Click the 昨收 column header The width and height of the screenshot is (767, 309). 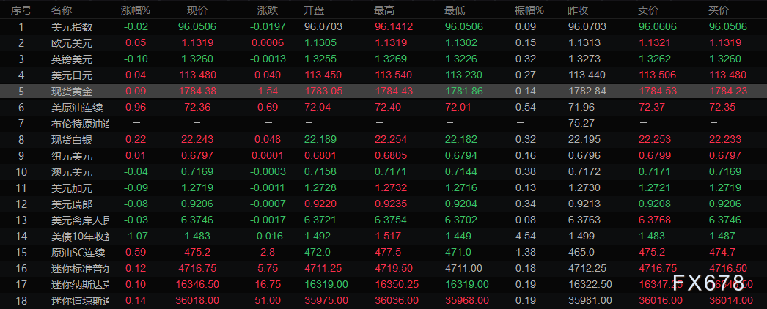[x=579, y=10]
